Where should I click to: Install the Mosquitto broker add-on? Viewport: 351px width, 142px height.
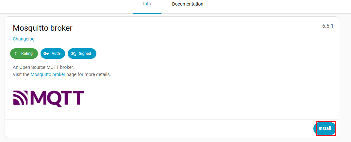tap(325, 129)
